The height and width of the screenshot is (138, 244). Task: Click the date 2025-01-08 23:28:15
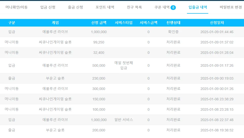point(217,110)
